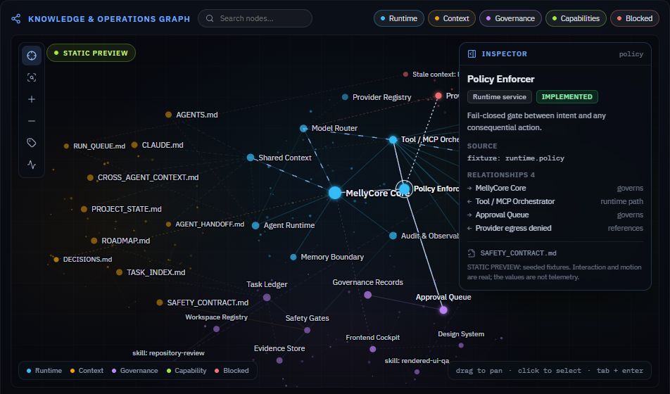The width and height of the screenshot is (670, 394).
Task: Select the RUN_QUEUE.md context node
Action: pyautogui.click(x=66, y=146)
